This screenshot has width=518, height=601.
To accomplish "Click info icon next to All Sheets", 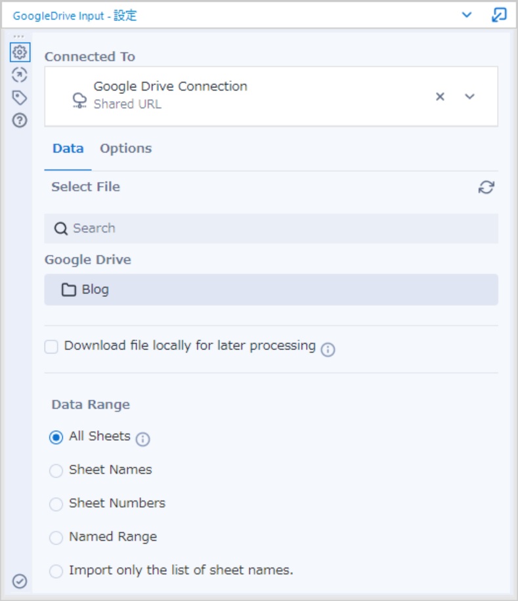I will coord(143,439).
